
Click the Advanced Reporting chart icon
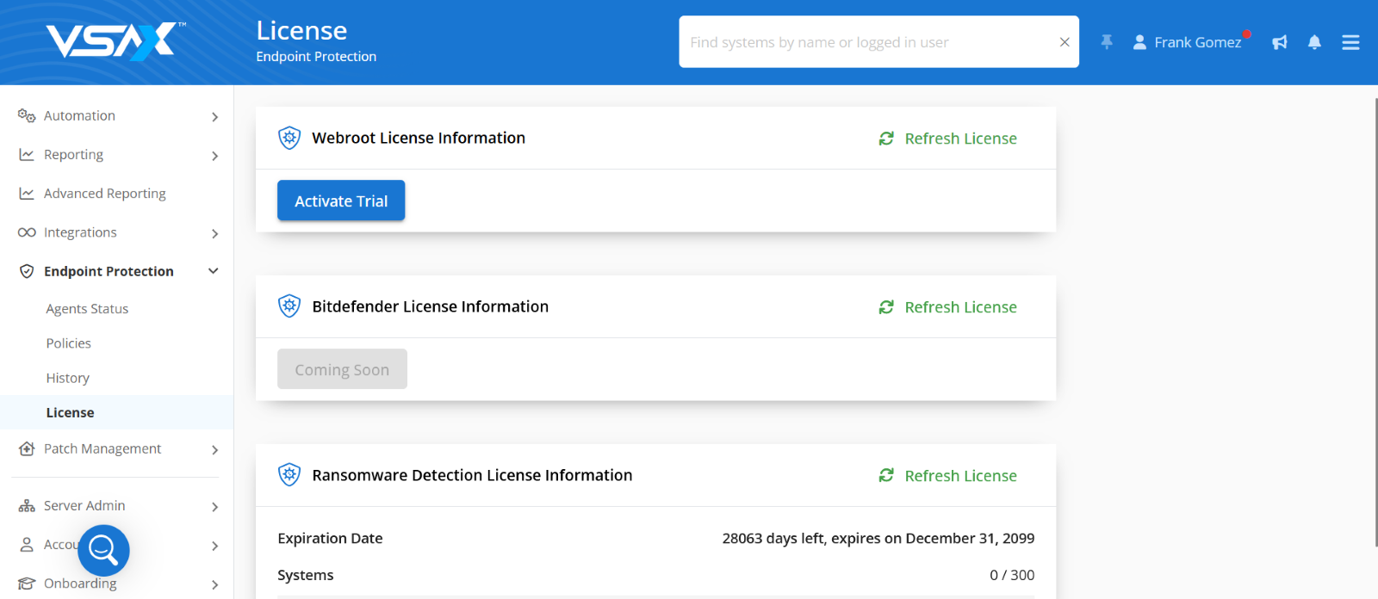27,194
